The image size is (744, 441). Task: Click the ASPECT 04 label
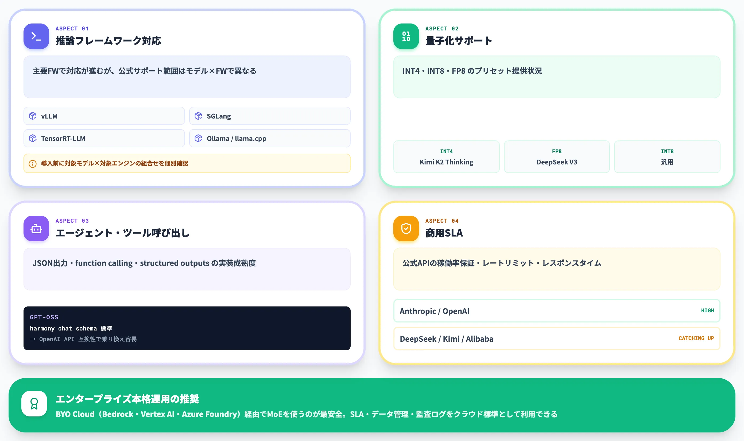point(442,221)
